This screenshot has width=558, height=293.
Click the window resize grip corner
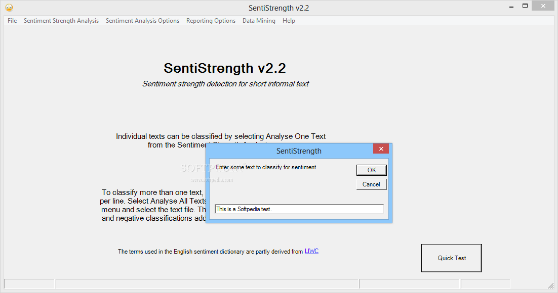pyautogui.click(x=551, y=285)
